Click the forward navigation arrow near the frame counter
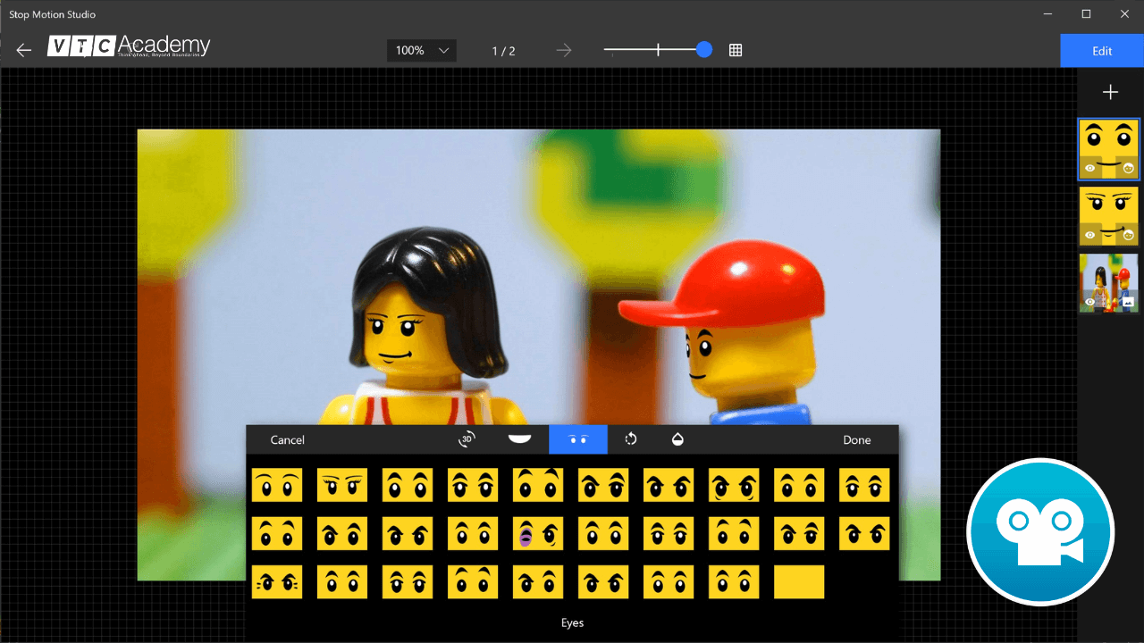Image resolution: width=1144 pixels, height=643 pixels. pos(563,50)
